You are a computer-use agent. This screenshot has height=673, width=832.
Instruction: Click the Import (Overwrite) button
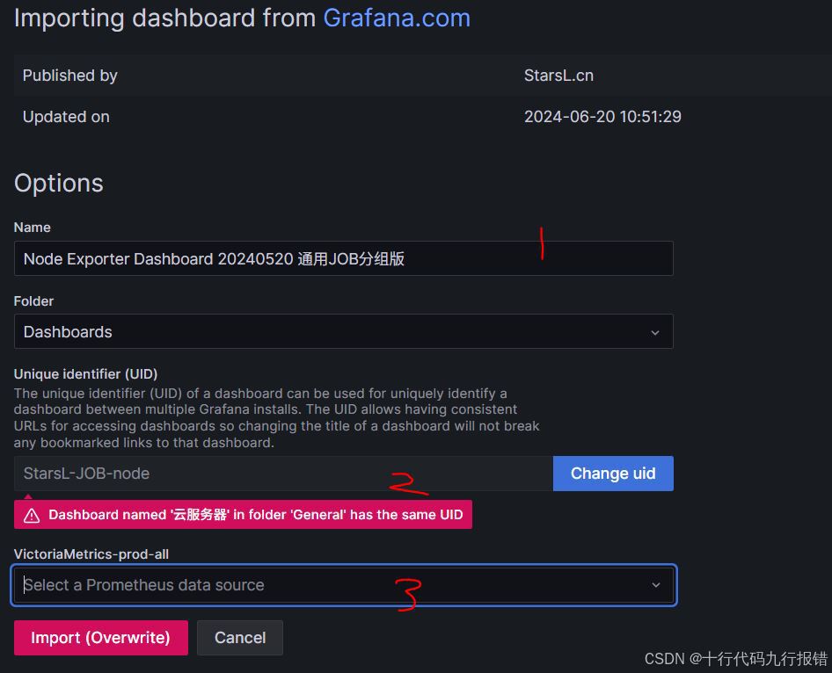101,638
